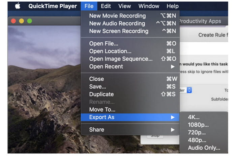Click the yellow minimize window button
The width and height of the screenshot is (236, 156).
tap(22, 21)
